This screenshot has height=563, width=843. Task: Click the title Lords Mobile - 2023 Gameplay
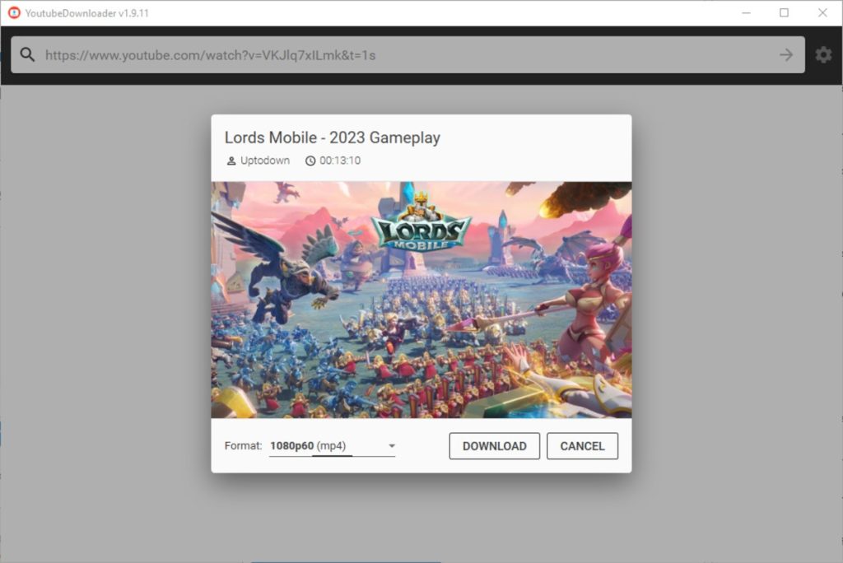333,137
